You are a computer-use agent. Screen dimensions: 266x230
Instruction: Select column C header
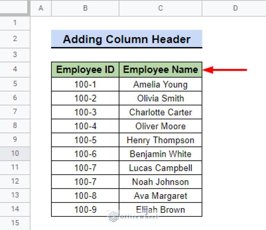pyautogui.click(x=161, y=8)
